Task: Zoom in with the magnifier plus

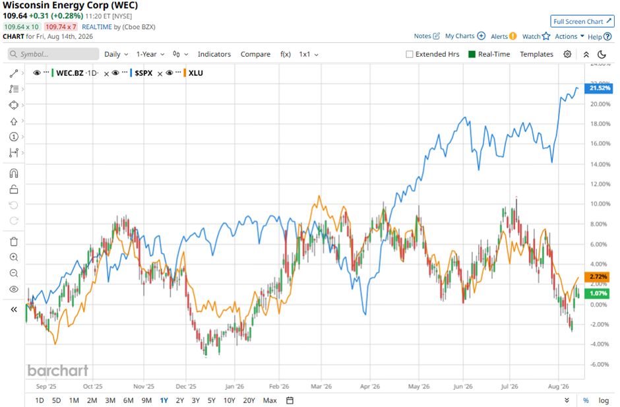Action: coord(14,257)
